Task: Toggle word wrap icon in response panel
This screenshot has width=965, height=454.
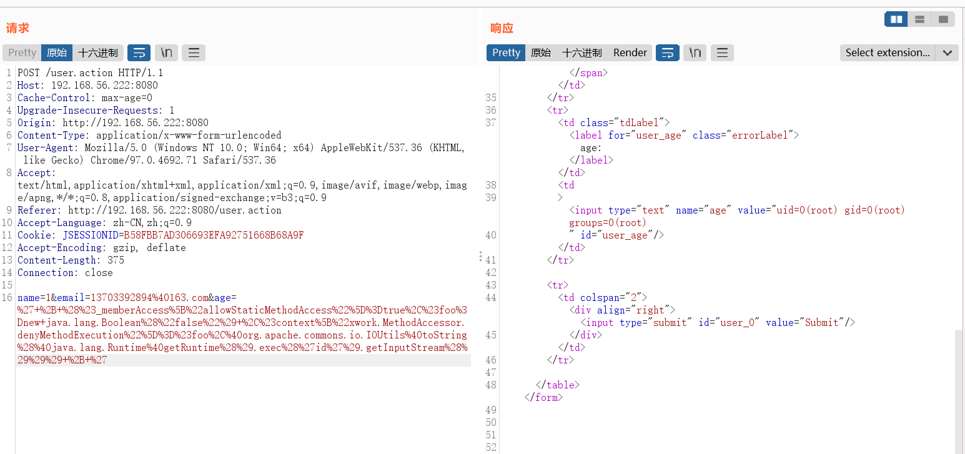Action: [x=668, y=52]
